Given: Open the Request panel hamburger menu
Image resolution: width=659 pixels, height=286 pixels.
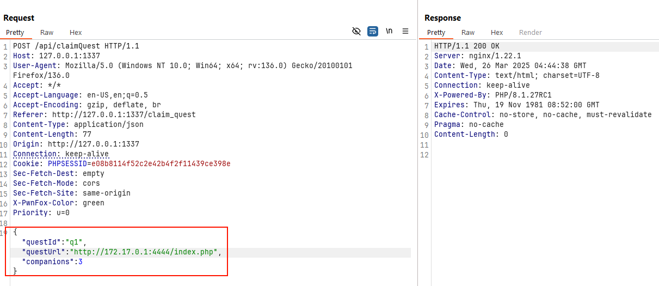Looking at the screenshot, I should click(x=405, y=32).
